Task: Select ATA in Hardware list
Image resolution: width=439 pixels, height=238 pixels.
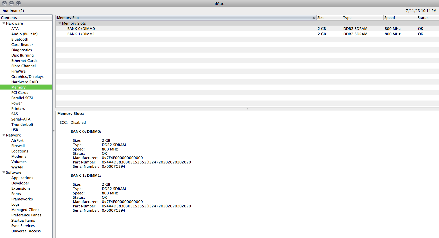Action: coord(15,29)
